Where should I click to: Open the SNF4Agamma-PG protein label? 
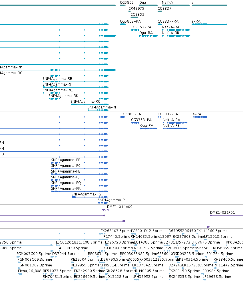86,194
